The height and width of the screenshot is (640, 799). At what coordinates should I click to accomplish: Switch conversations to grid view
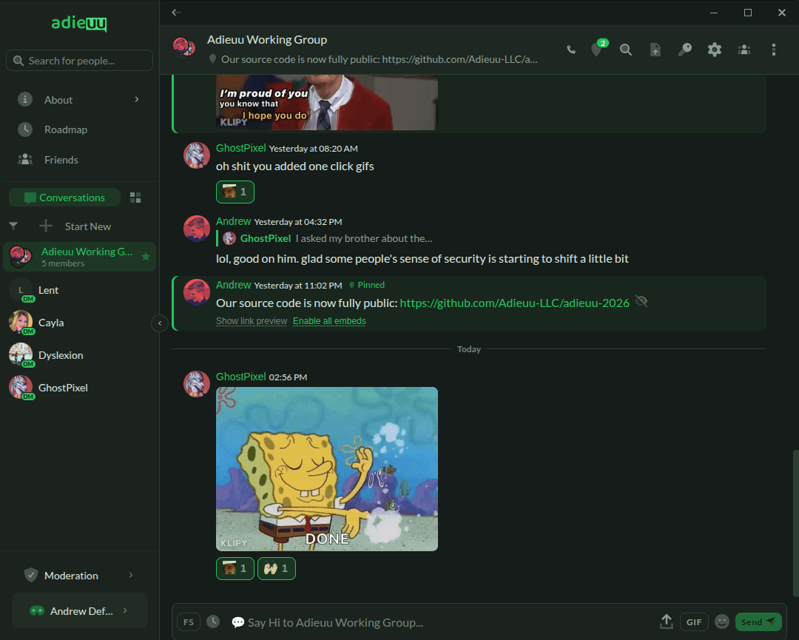click(135, 198)
